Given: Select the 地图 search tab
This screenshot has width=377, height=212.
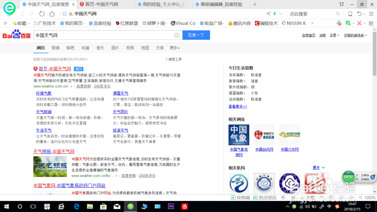Looking at the screenshot, I should click(145, 48).
